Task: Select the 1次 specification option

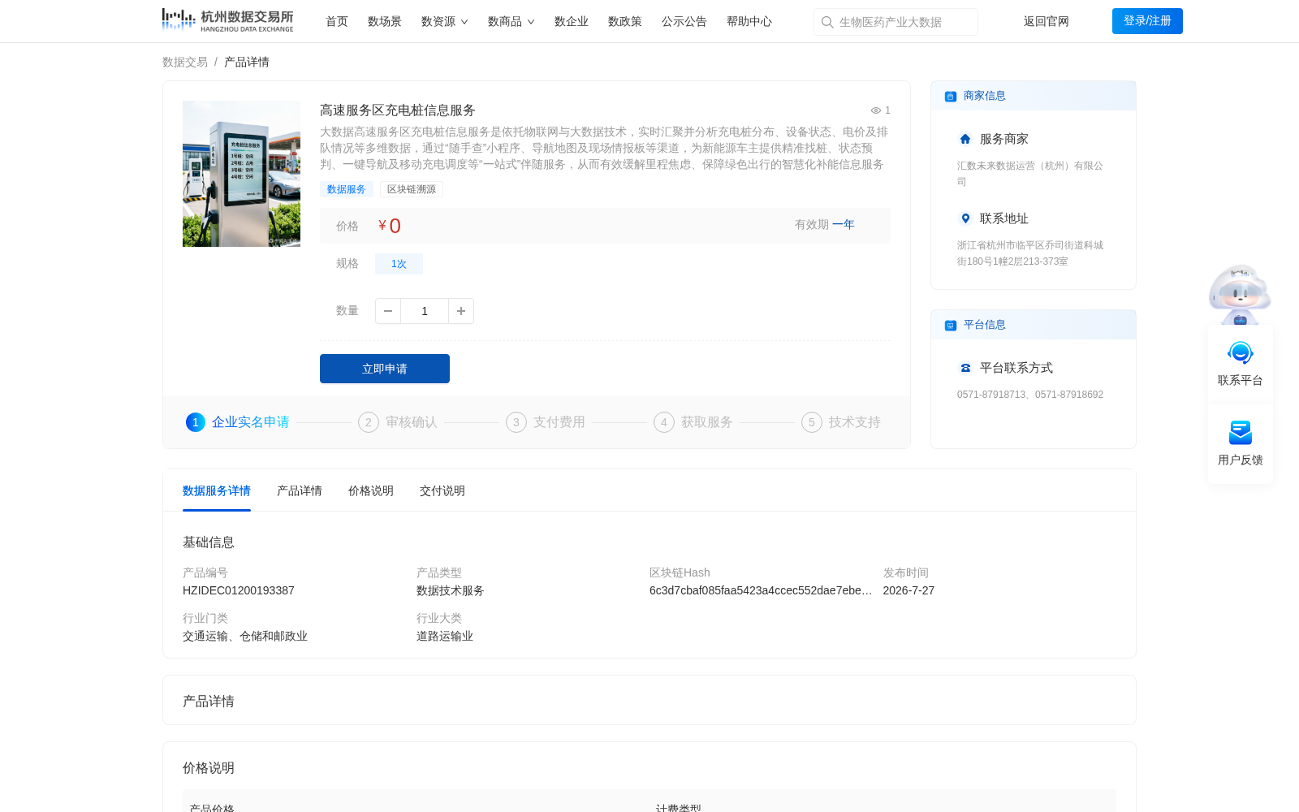Action: tap(399, 264)
